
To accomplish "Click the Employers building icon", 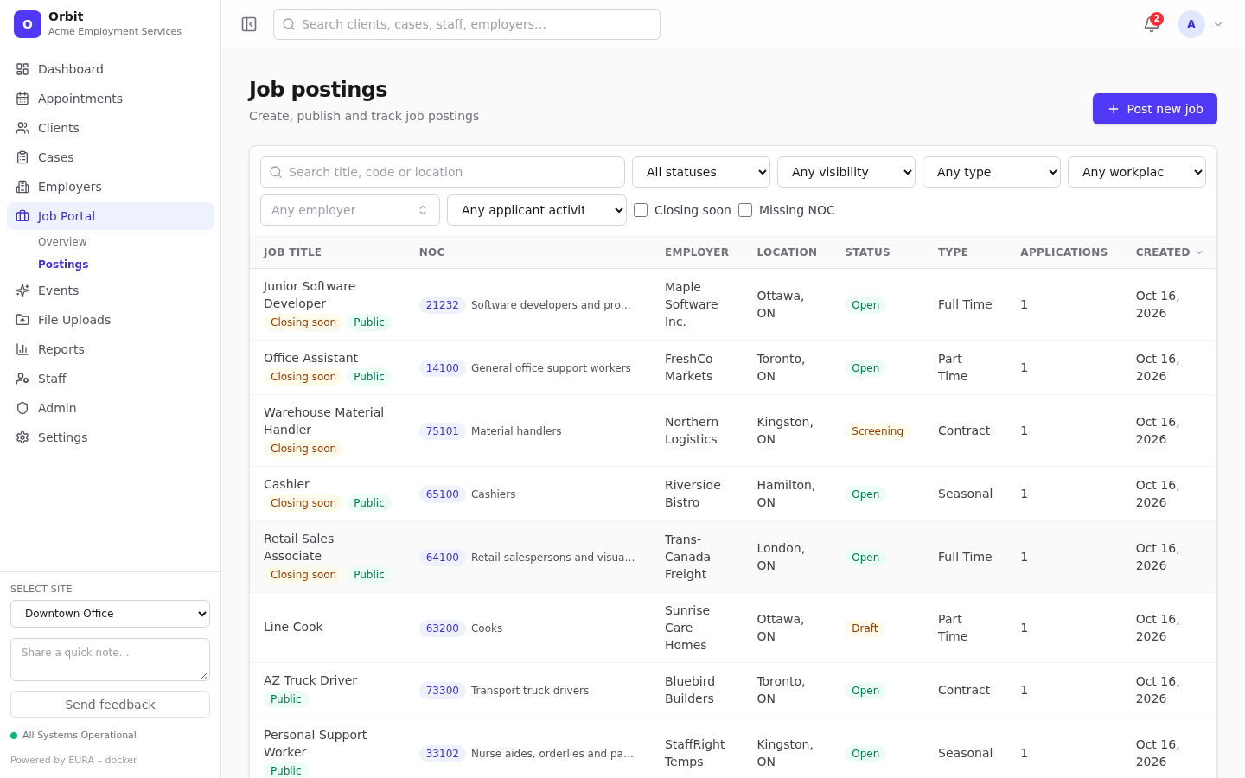I will pos(22,187).
